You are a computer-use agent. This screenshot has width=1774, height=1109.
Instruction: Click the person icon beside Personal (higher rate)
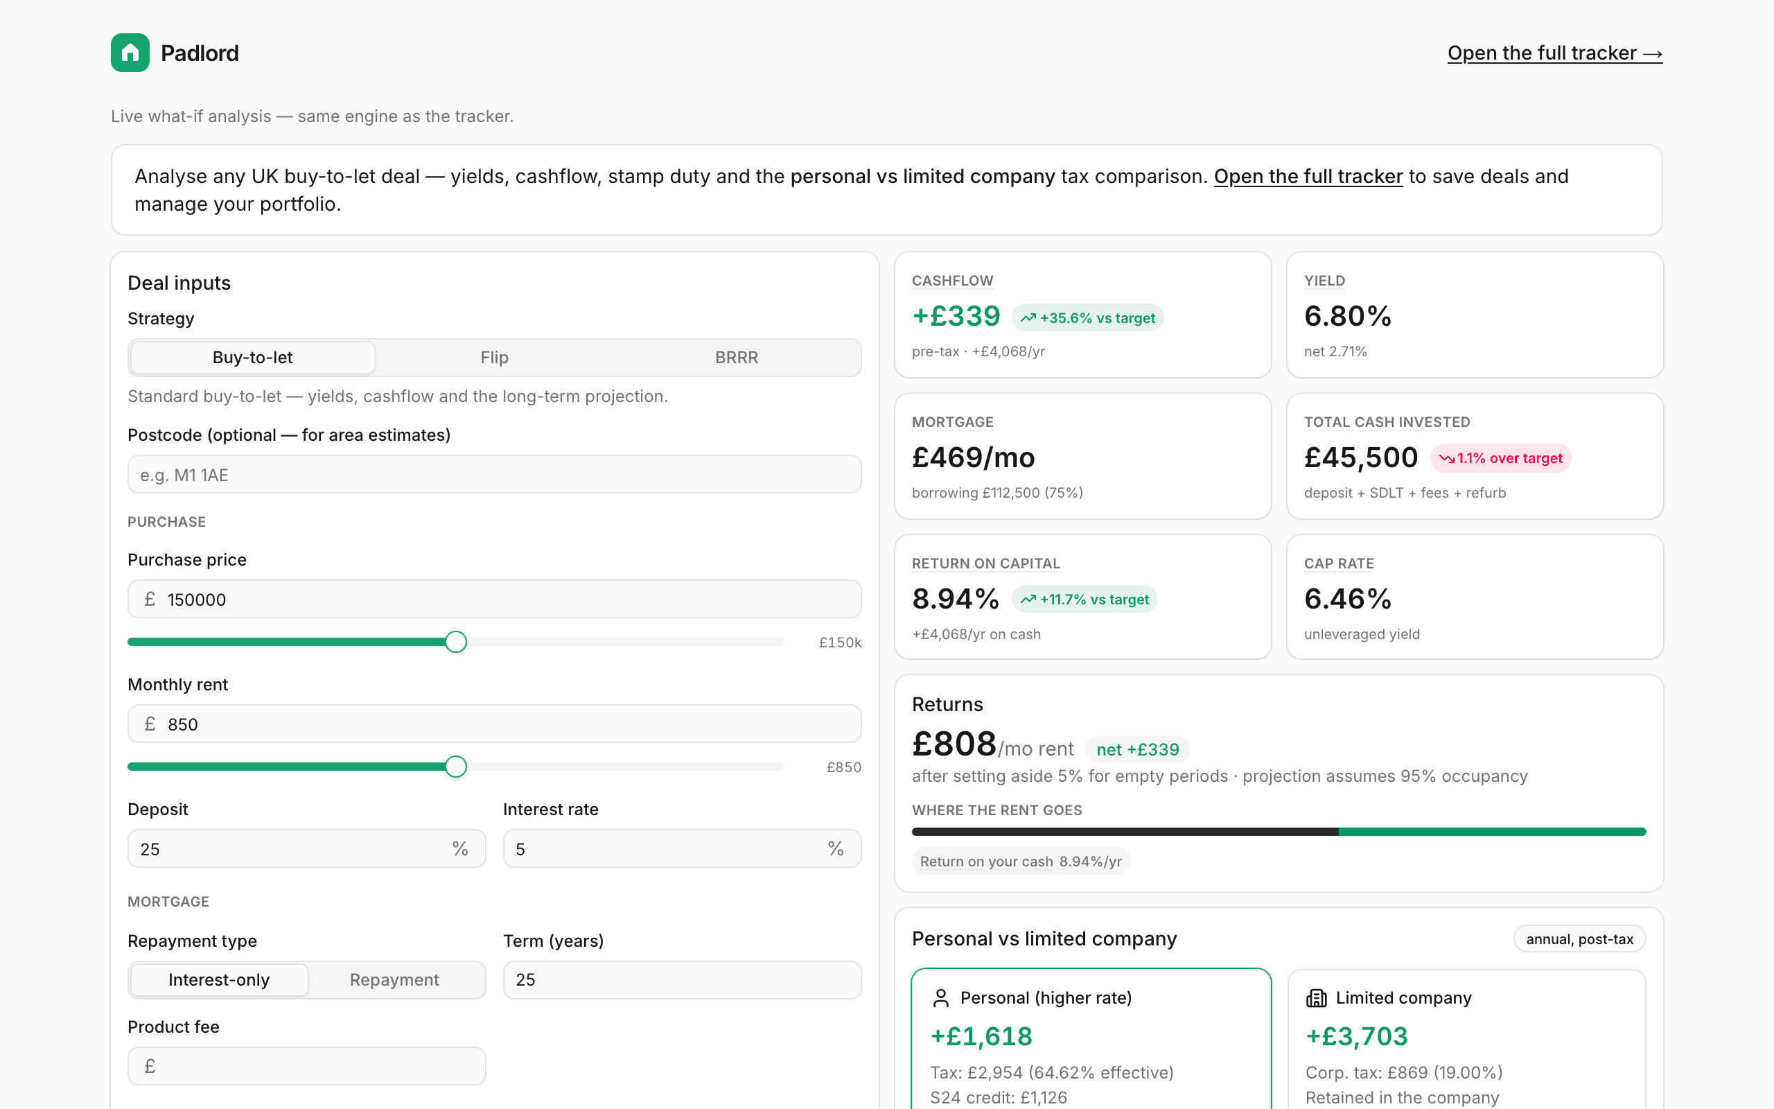click(940, 998)
